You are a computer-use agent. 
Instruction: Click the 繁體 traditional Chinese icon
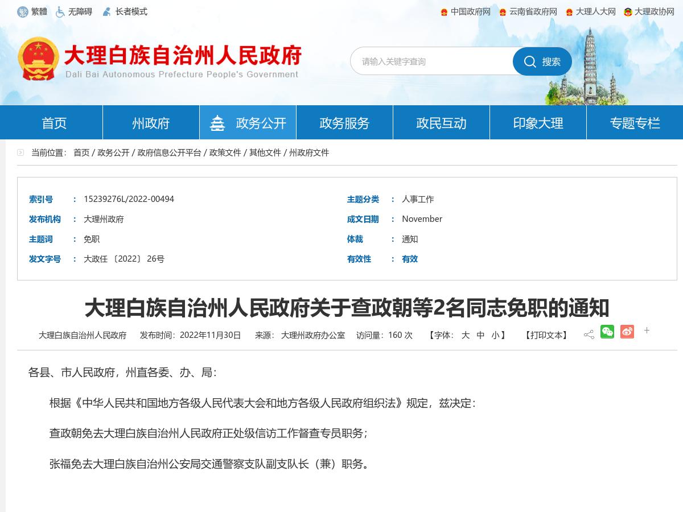tap(23, 11)
